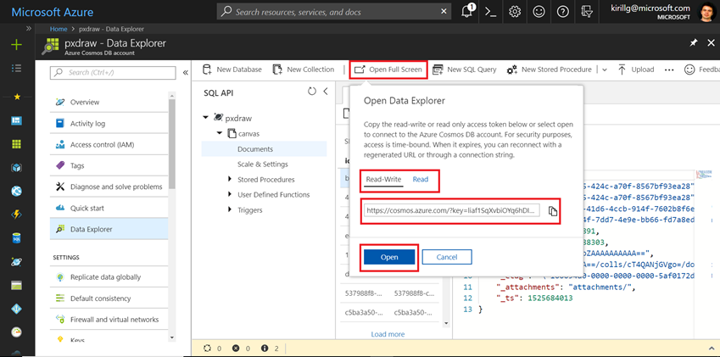Pin the Data Explorer blade

pyautogui.click(x=694, y=42)
